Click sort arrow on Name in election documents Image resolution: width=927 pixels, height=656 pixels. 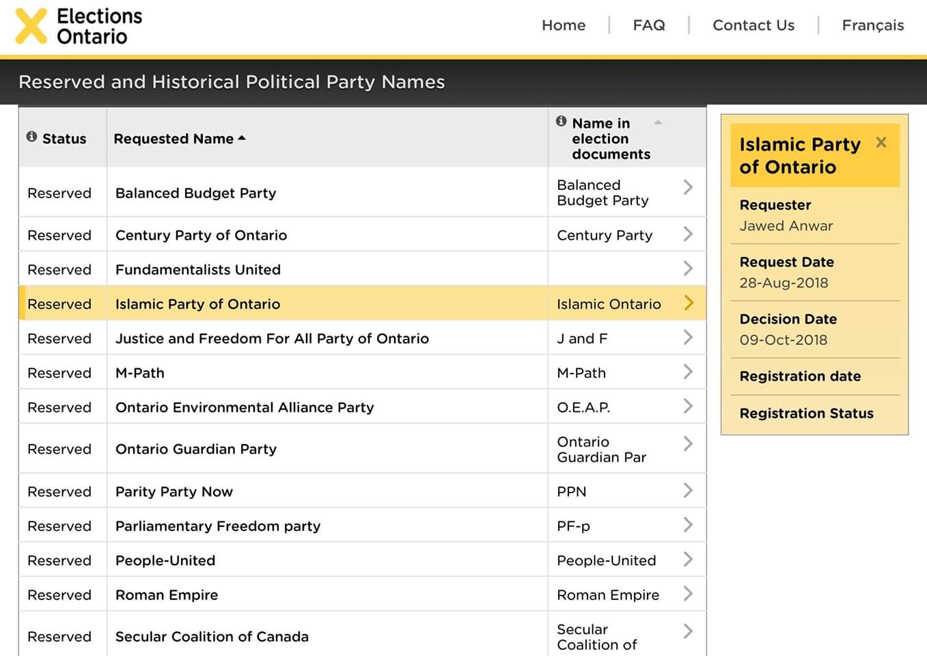pyautogui.click(x=658, y=122)
